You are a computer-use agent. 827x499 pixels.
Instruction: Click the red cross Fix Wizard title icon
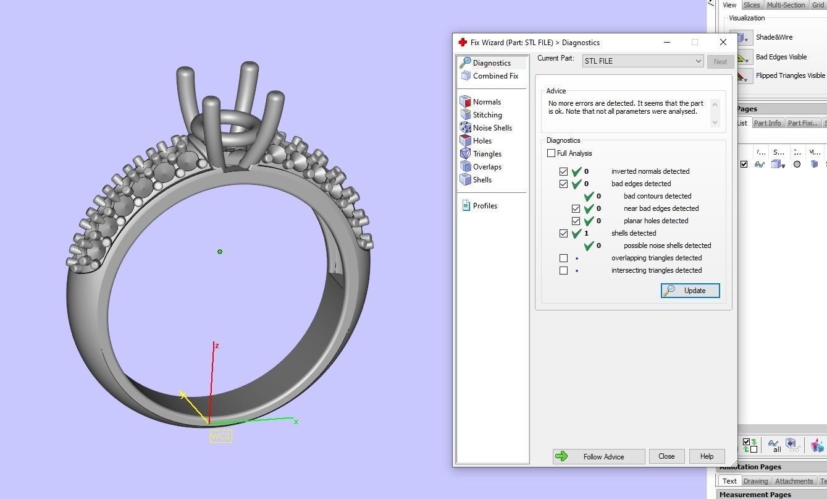click(x=463, y=43)
